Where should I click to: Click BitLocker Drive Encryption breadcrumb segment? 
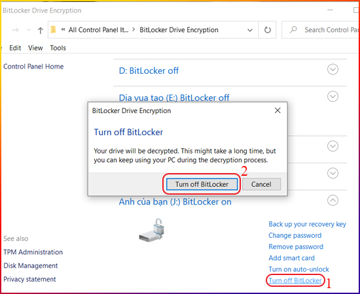coord(179,30)
